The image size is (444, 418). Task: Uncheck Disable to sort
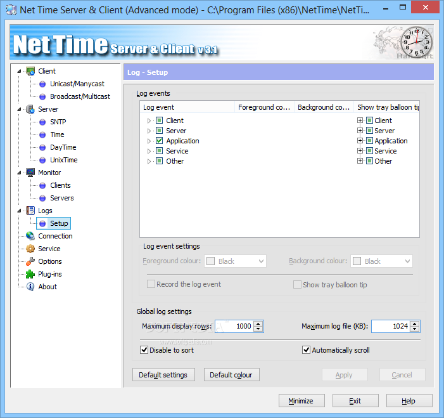[144, 350]
